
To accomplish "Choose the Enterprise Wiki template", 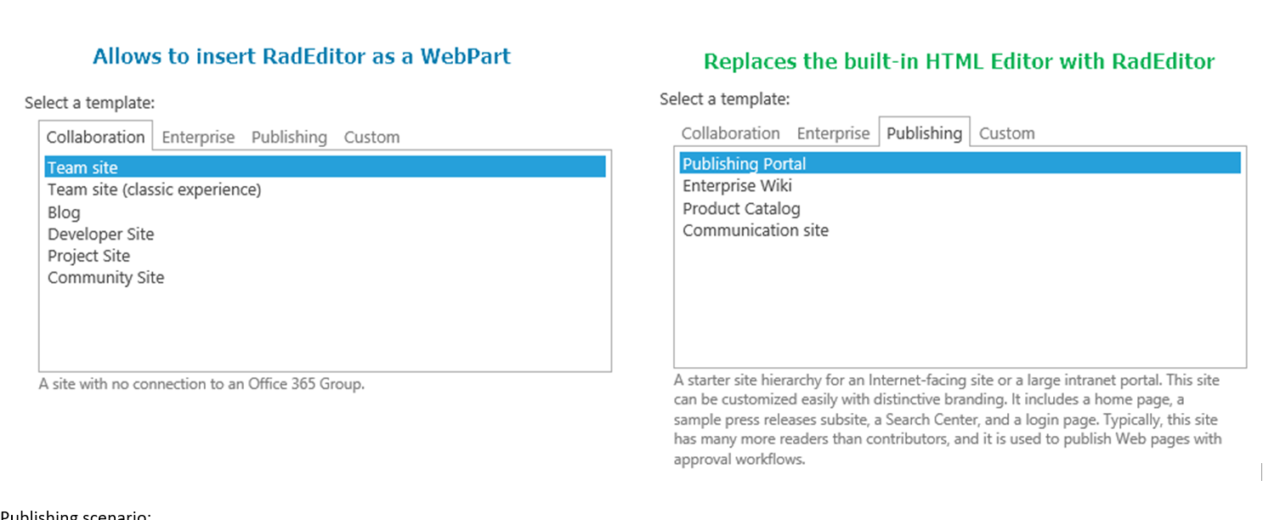I will click(x=737, y=186).
